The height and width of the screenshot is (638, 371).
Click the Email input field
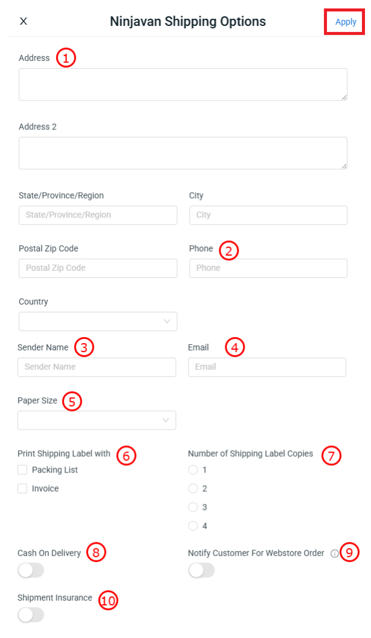coord(267,367)
